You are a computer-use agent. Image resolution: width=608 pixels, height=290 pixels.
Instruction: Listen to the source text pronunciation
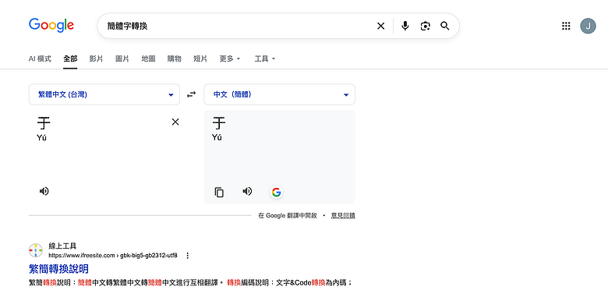44,191
